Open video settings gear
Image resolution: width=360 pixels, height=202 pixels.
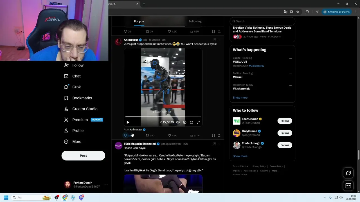click(185, 122)
